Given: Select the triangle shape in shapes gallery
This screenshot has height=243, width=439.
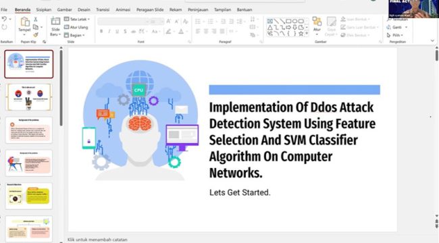Looking at the screenshot, I should click(270, 28).
